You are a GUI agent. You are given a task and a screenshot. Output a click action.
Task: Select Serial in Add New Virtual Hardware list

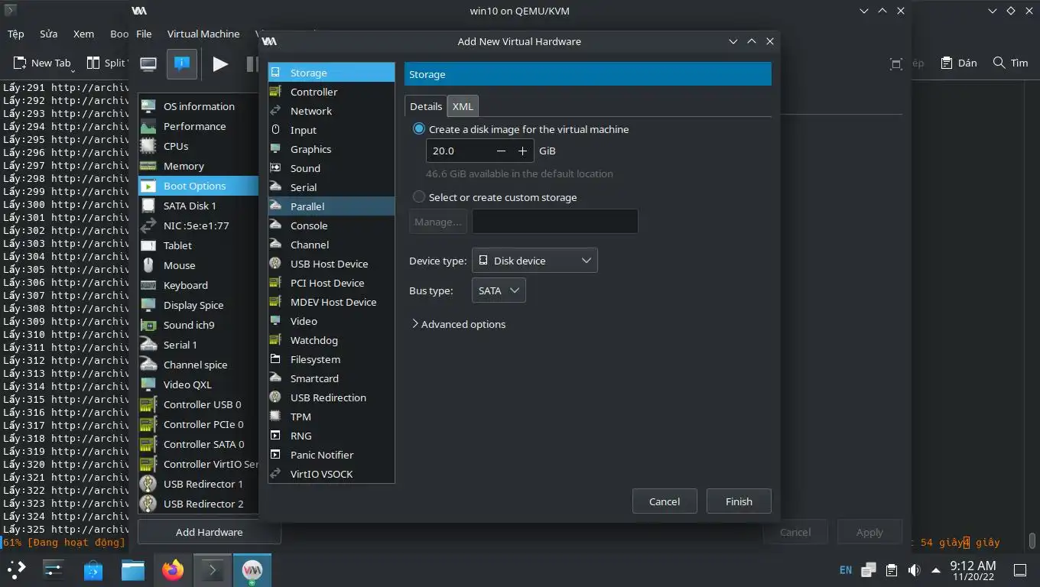click(x=331, y=187)
